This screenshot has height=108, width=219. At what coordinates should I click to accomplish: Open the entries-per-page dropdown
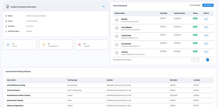(x=195, y=60)
